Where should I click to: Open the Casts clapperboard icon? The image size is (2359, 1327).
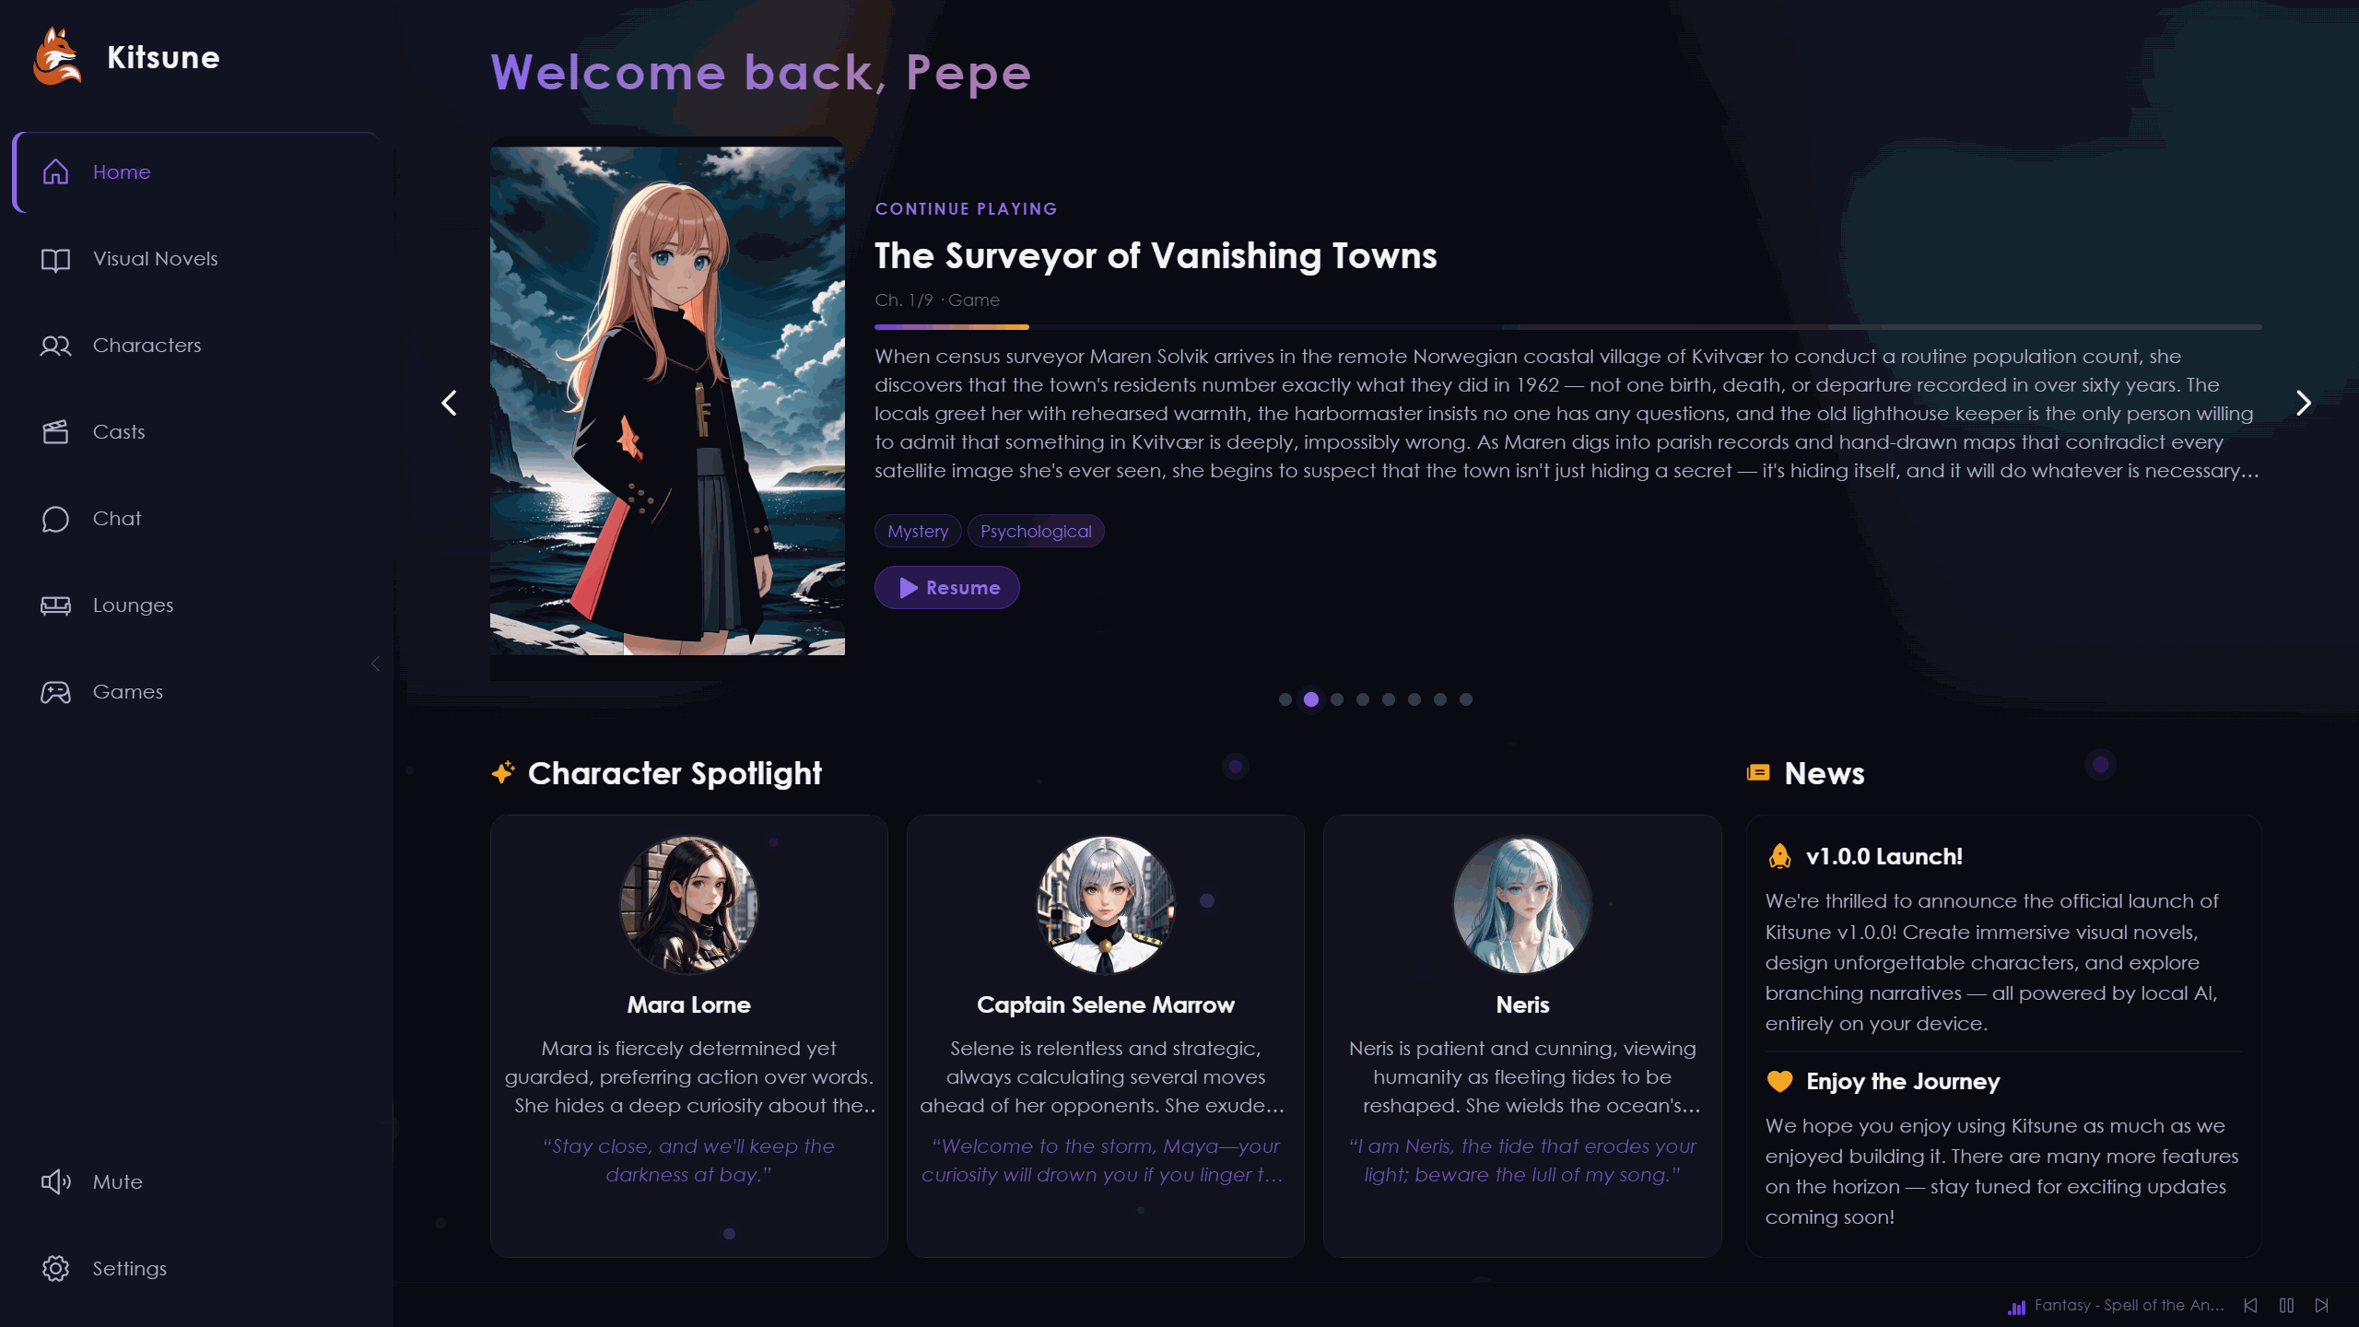point(55,433)
